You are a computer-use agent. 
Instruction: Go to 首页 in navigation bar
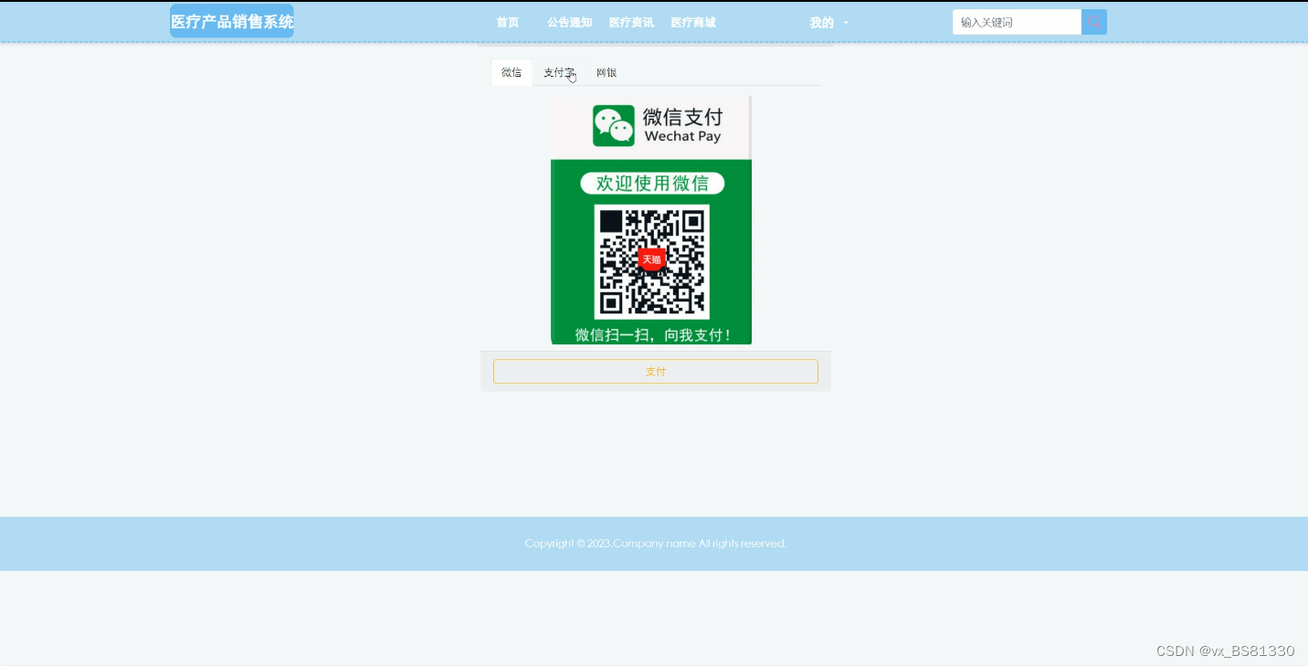point(507,23)
